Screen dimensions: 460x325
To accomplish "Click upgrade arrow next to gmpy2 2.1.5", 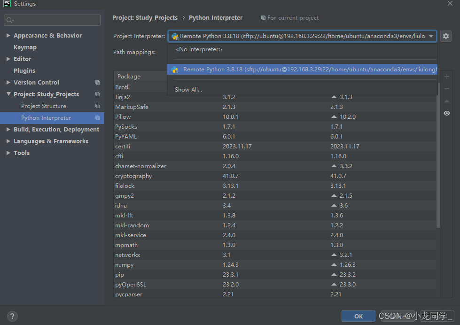I will pos(334,196).
